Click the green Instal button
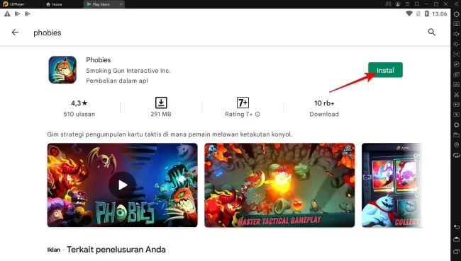This screenshot has height=261, width=461. point(385,70)
